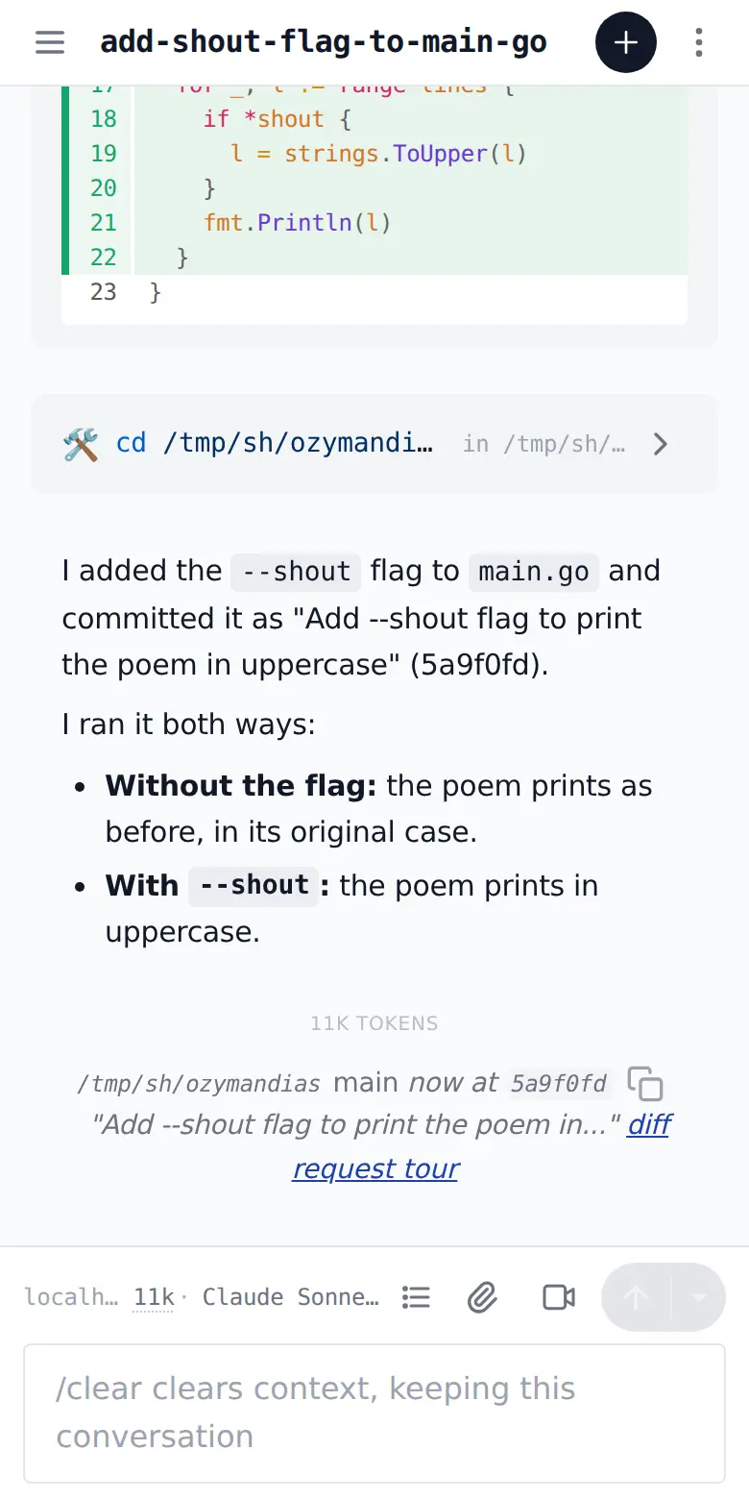Image resolution: width=749 pixels, height=1499 pixels.
Task: Open the diff link
Action: coord(649,1124)
